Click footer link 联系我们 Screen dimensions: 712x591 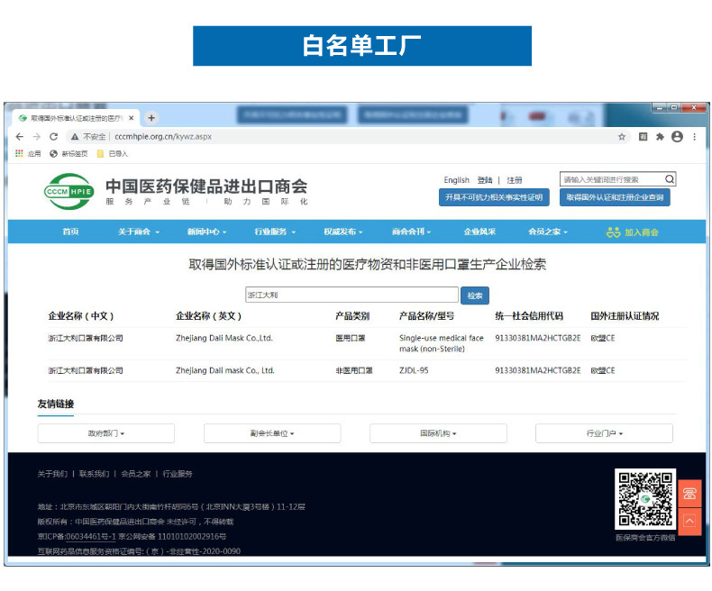[94, 474]
